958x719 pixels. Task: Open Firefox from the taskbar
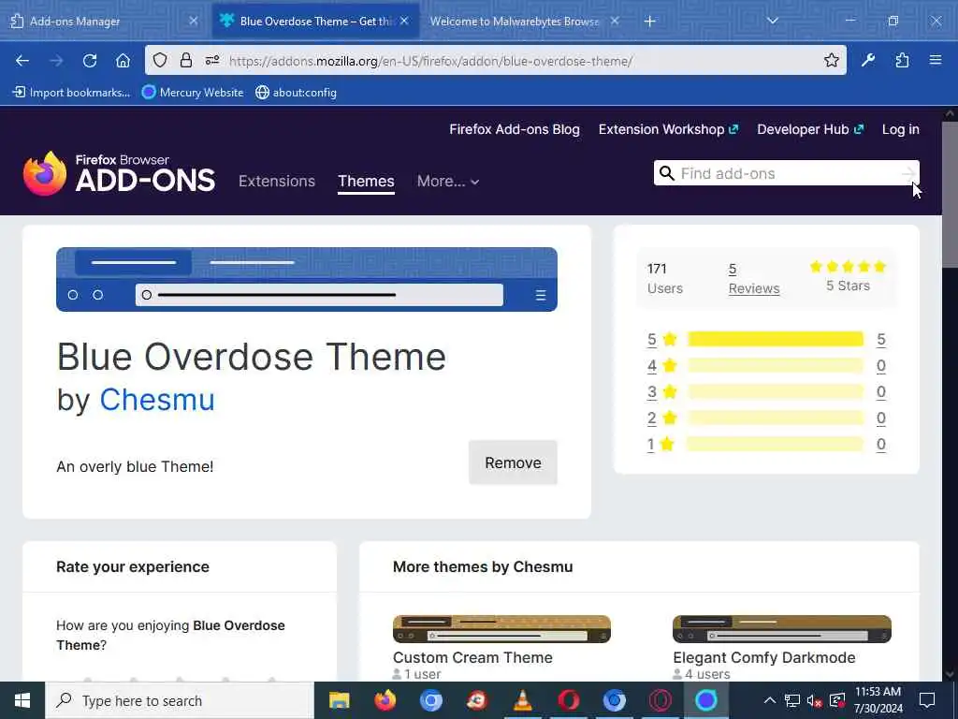385,700
